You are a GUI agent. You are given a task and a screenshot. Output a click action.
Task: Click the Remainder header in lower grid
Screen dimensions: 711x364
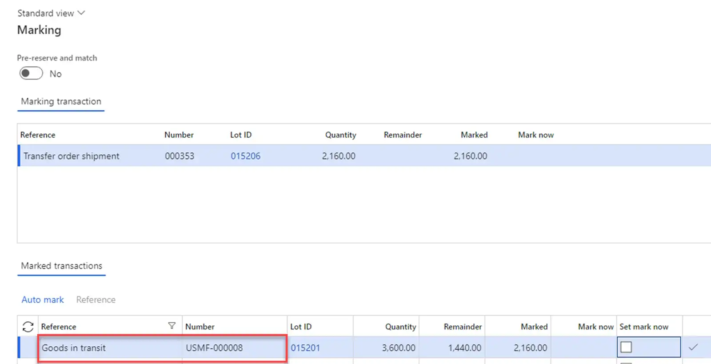pyautogui.click(x=463, y=327)
